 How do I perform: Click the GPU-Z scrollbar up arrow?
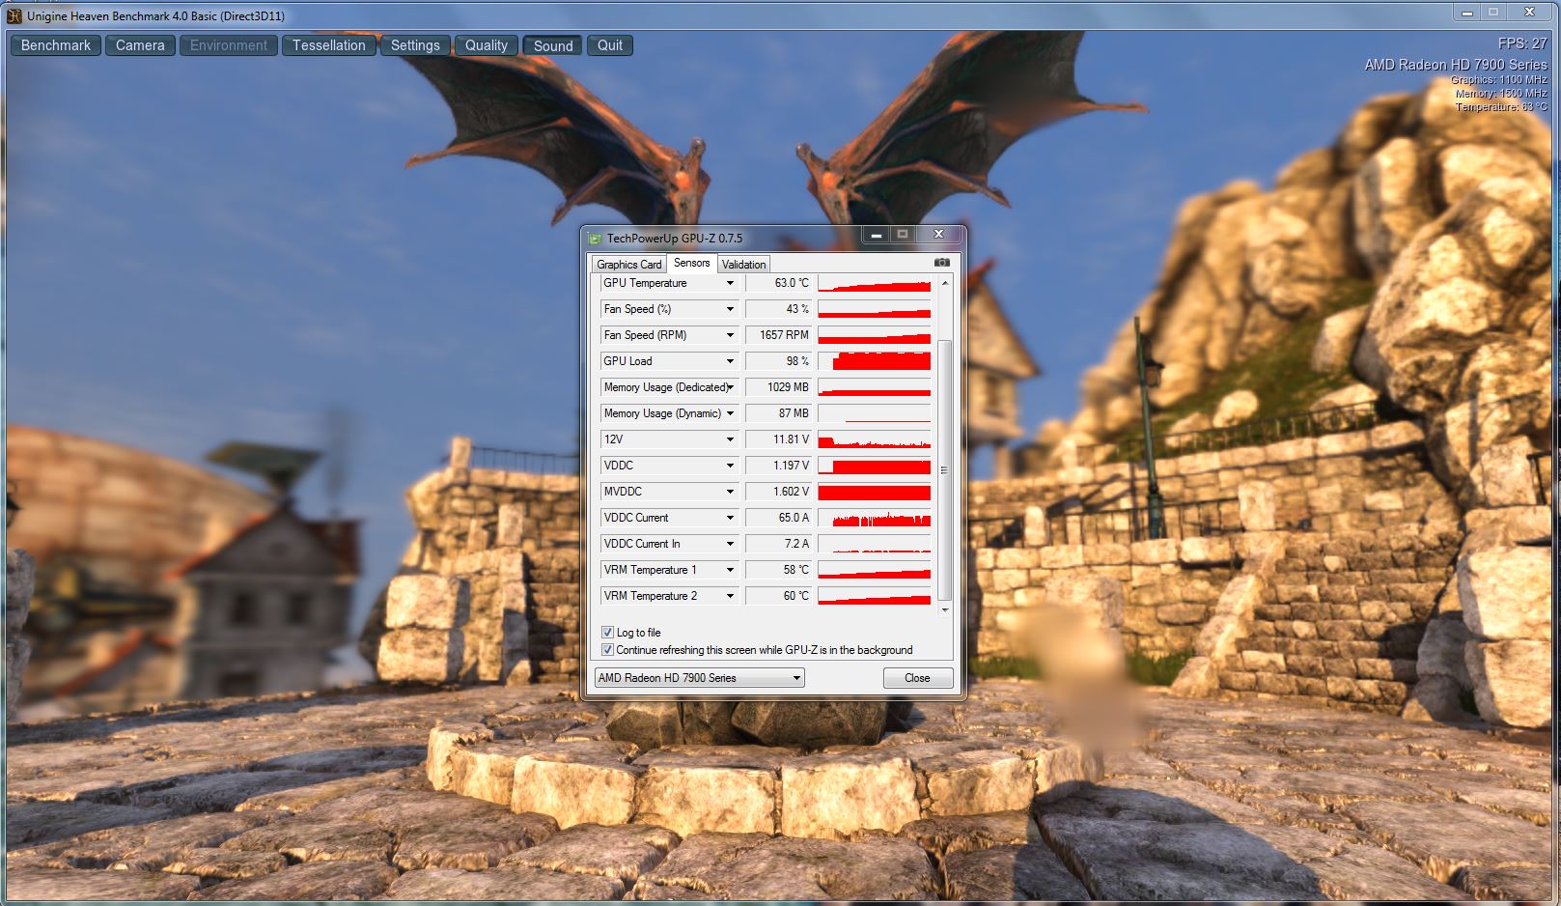coord(944,283)
